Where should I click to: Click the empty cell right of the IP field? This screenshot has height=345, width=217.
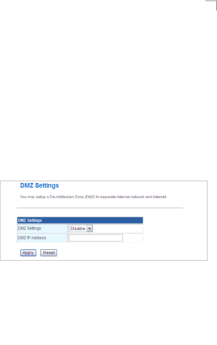pos(133,238)
